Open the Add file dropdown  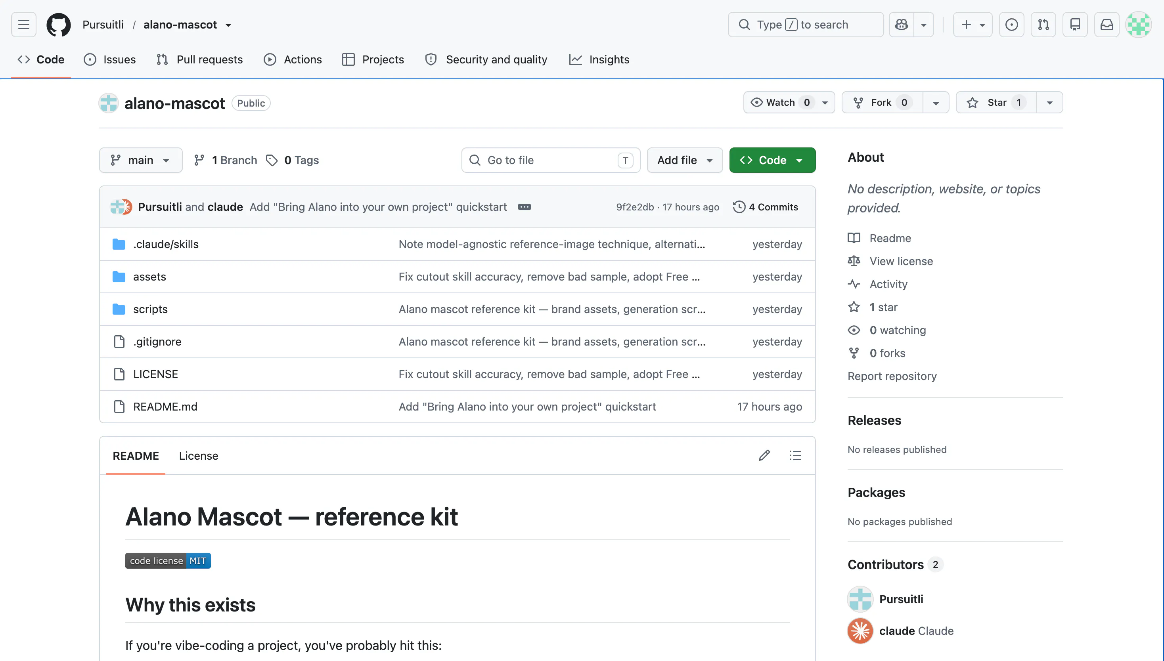point(685,160)
